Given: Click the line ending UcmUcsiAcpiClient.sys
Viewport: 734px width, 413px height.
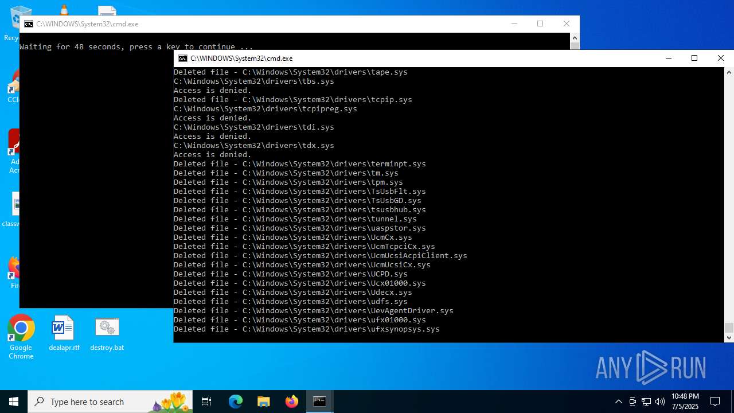Looking at the screenshot, I should coord(321,255).
